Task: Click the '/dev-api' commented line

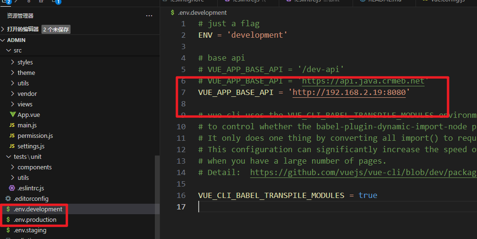Action: pyautogui.click(x=271, y=70)
